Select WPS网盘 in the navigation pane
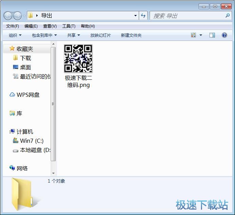 point(28,95)
